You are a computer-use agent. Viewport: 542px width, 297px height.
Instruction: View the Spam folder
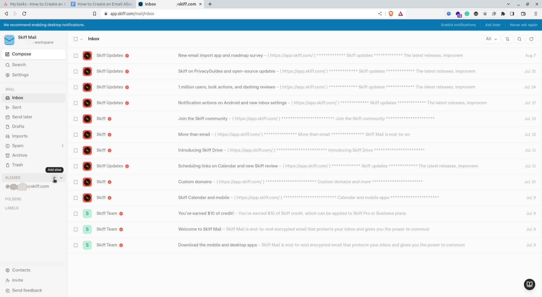(x=18, y=146)
